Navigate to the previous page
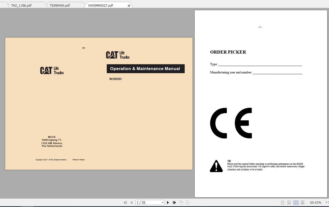Screen dimensions: 329x207 tap(131, 202)
